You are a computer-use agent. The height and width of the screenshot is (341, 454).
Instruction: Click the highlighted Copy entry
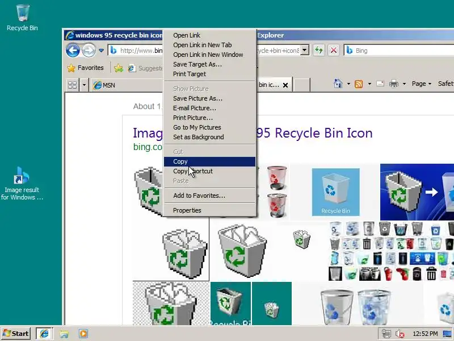(209, 161)
